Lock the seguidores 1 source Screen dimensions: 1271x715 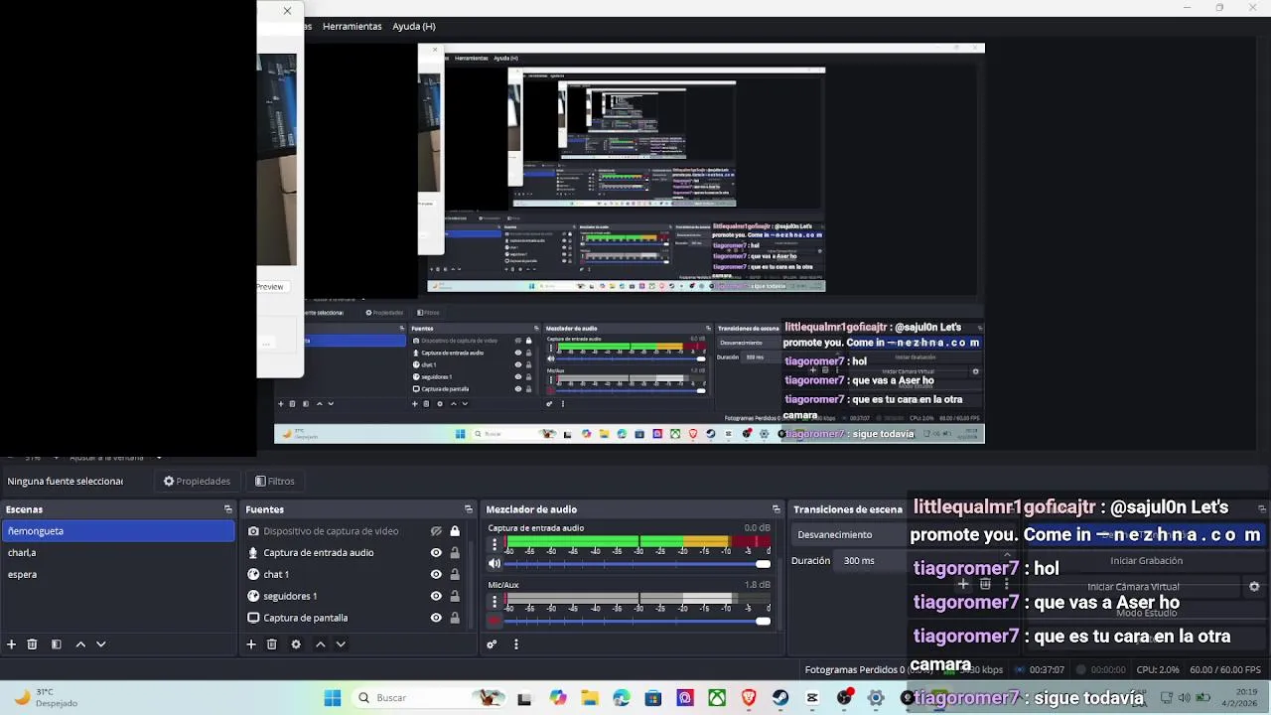coord(455,596)
